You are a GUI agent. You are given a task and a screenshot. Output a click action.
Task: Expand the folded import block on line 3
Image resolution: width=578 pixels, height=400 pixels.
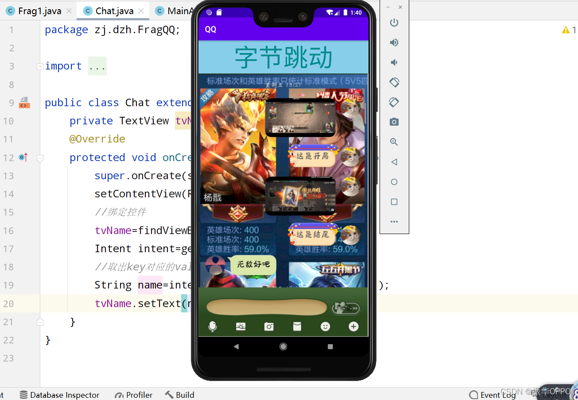click(40, 66)
